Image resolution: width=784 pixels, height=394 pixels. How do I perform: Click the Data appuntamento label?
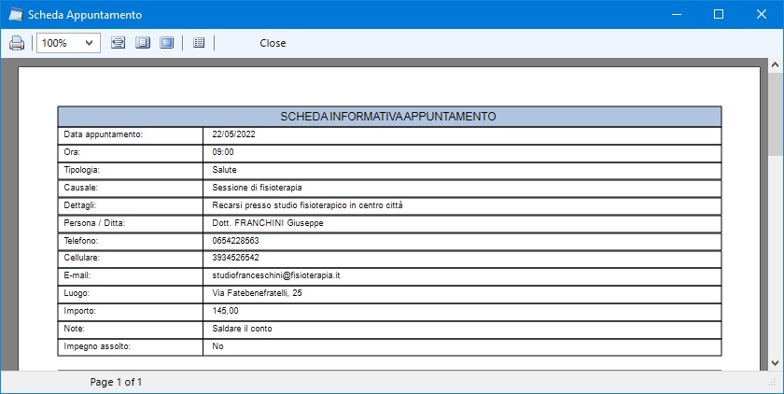[x=103, y=134]
